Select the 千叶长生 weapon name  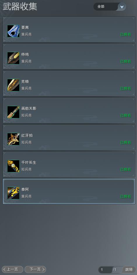(29, 163)
